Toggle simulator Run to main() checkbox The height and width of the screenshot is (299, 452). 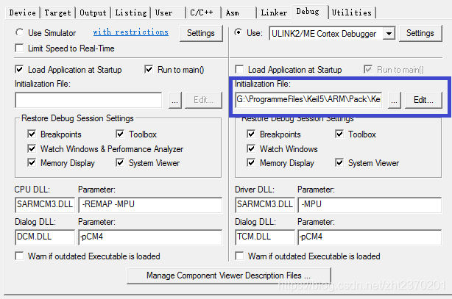149,69
